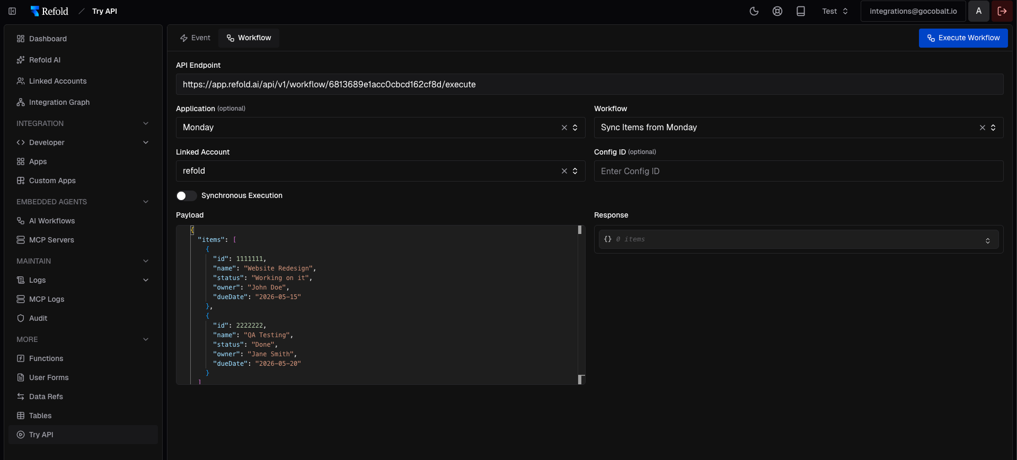The image size is (1017, 460).
Task: Open Refold AI in sidebar
Action: 83,60
